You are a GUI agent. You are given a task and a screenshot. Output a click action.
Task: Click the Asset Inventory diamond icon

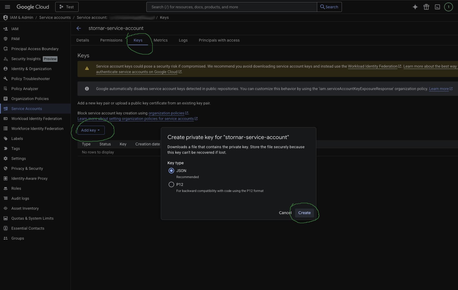pyautogui.click(x=6, y=208)
